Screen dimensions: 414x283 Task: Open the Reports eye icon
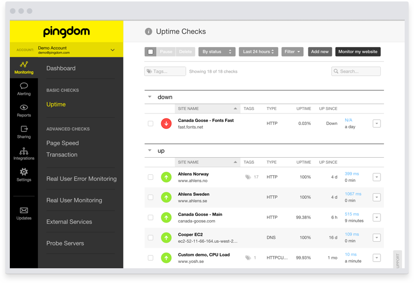click(24, 107)
